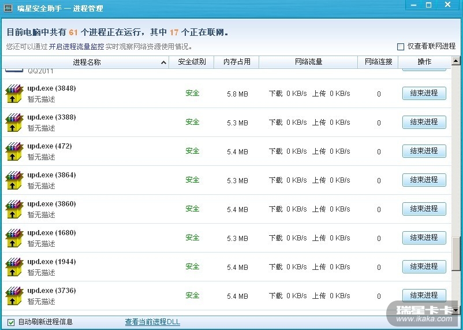Select the icon beside upd.exe (1944)
This screenshot has height=330, width=463.
(14, 267)
